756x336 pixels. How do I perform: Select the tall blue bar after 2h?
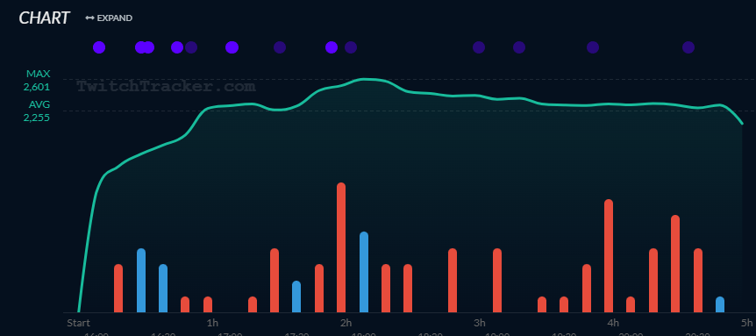point(364,272)
